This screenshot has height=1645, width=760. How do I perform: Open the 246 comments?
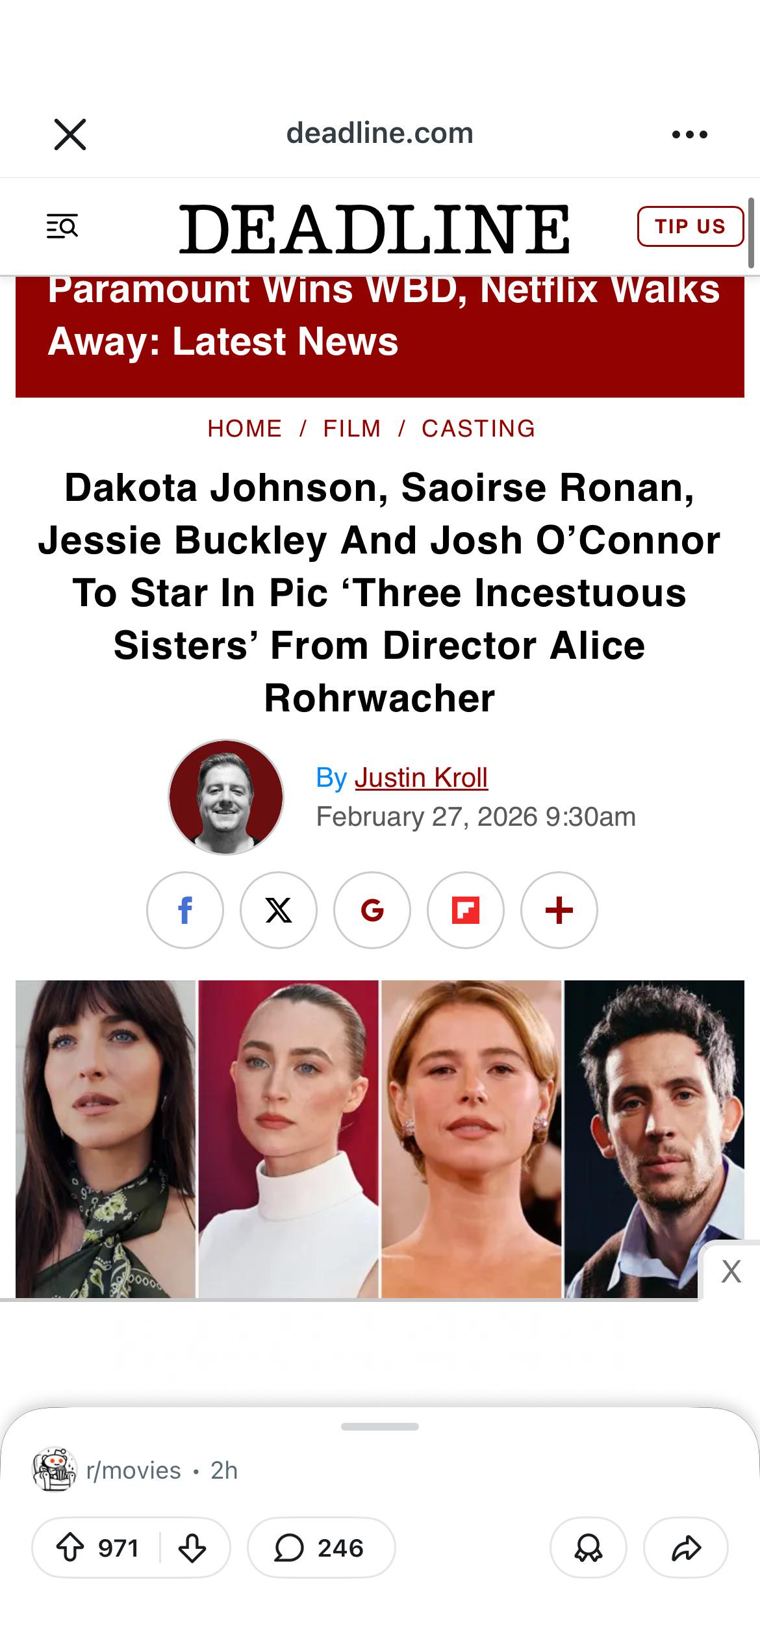coord(322,1548)
